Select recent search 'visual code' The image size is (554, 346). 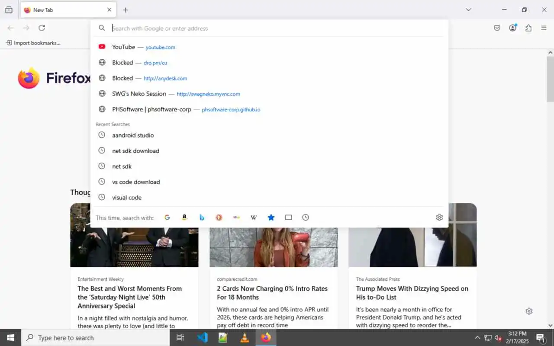point(269,198)
